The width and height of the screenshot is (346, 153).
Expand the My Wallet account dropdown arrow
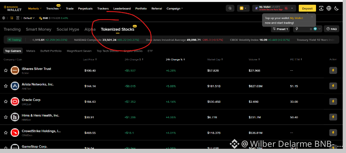[x=292, y=8]
